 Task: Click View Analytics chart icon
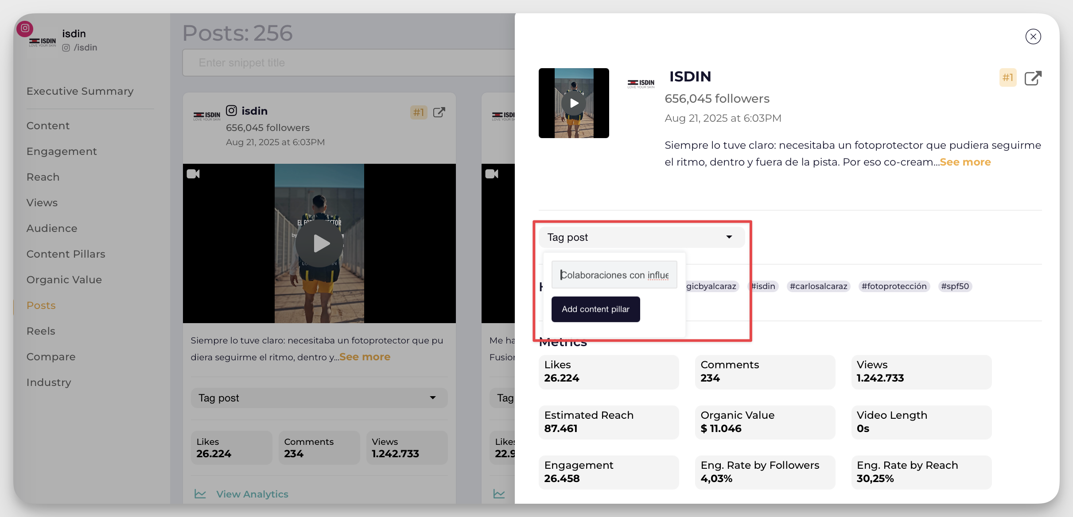pos(200,494)
